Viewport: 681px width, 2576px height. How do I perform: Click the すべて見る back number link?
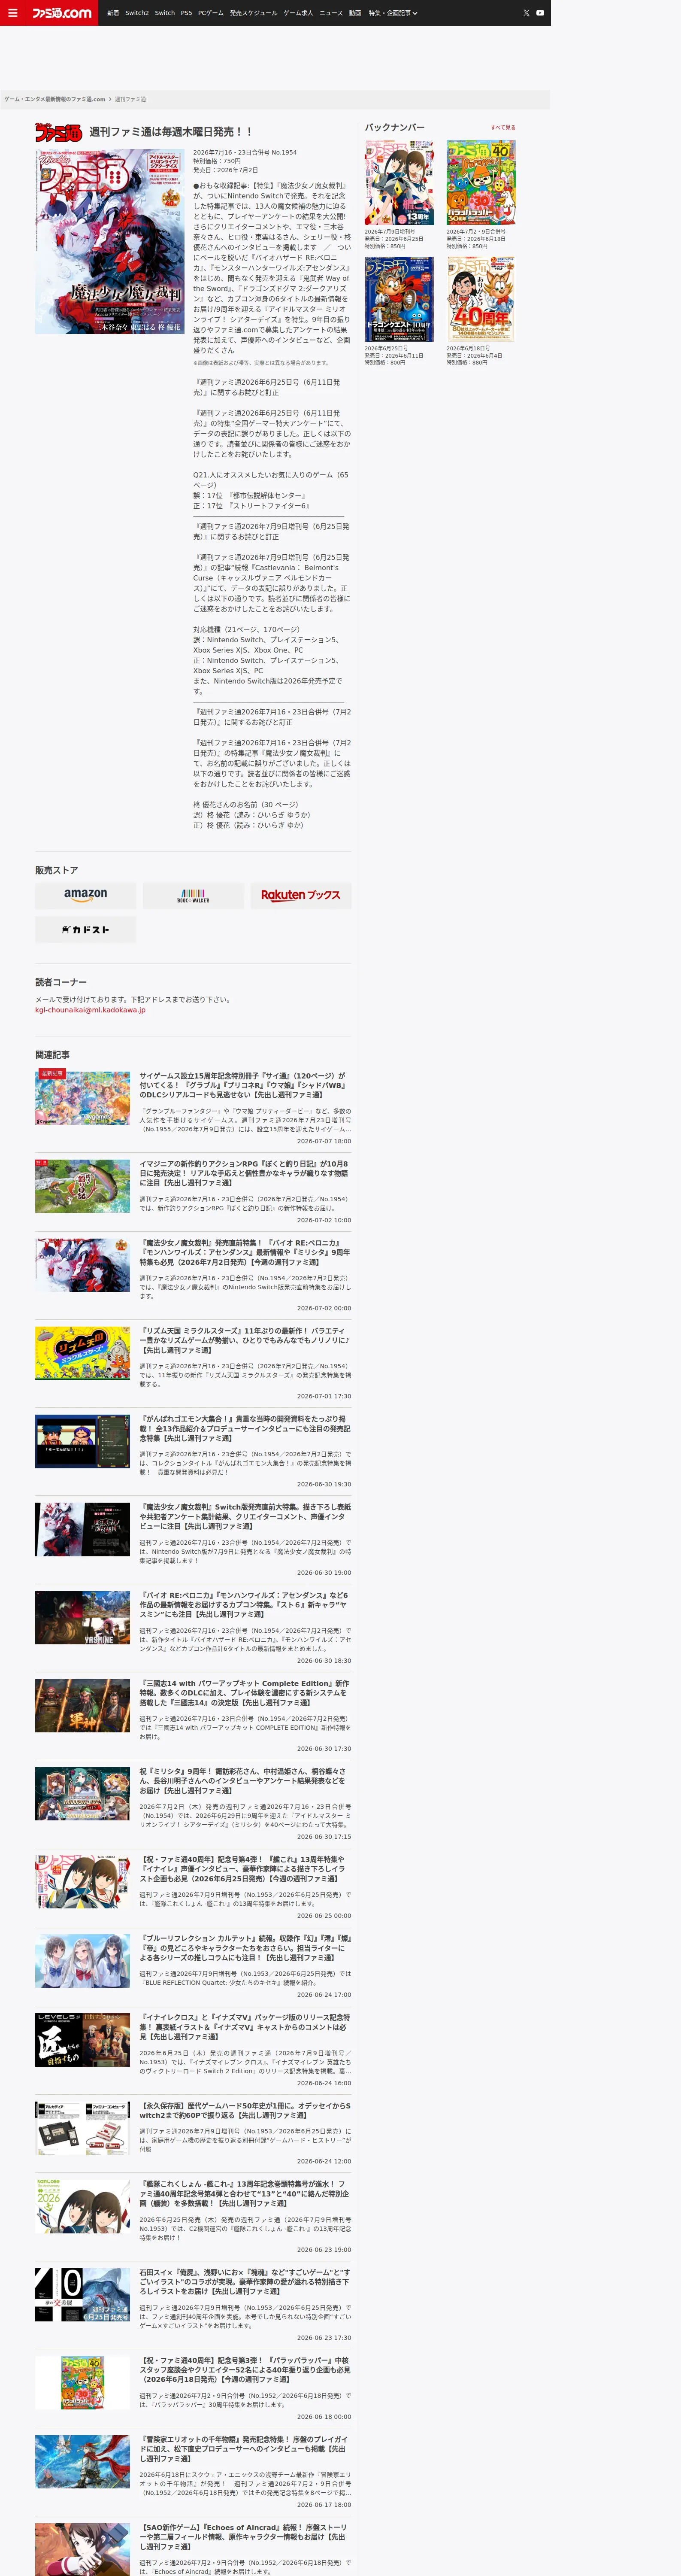point(503,128)
